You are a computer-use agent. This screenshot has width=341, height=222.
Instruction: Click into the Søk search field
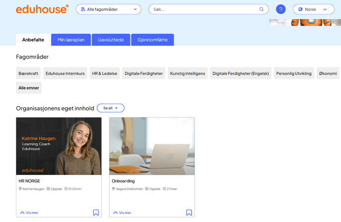pyautogui.click(x=203, y=9)
